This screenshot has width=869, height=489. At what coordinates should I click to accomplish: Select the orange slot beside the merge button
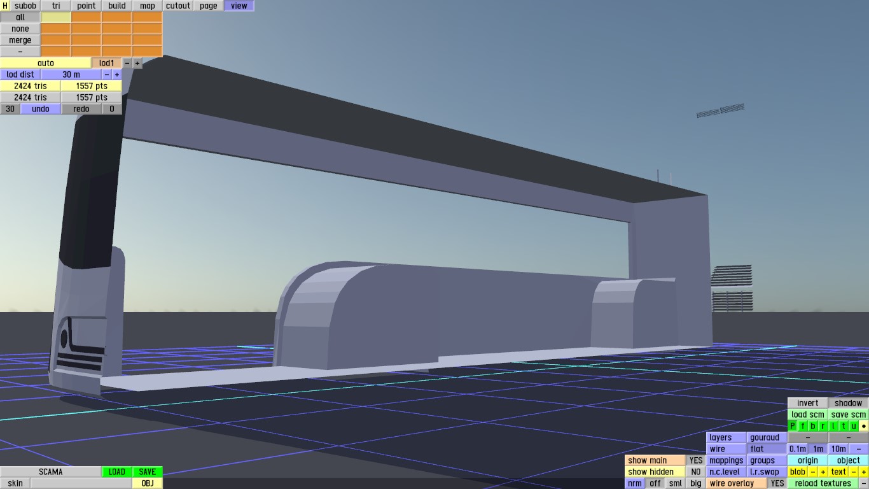pos(56,40)
